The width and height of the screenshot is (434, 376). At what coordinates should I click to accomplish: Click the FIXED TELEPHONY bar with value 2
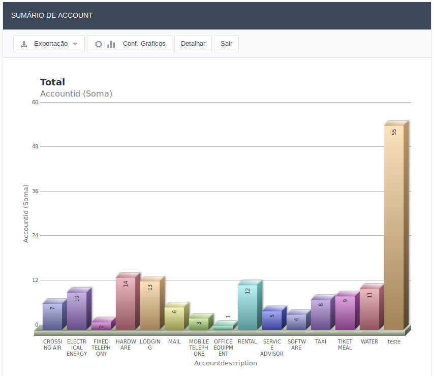click(101, 326)
